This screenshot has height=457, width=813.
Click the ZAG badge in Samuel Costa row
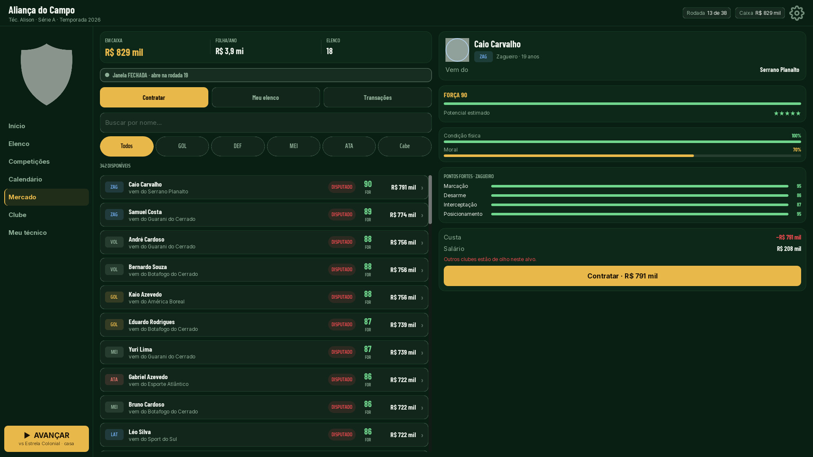click(114, 215)
